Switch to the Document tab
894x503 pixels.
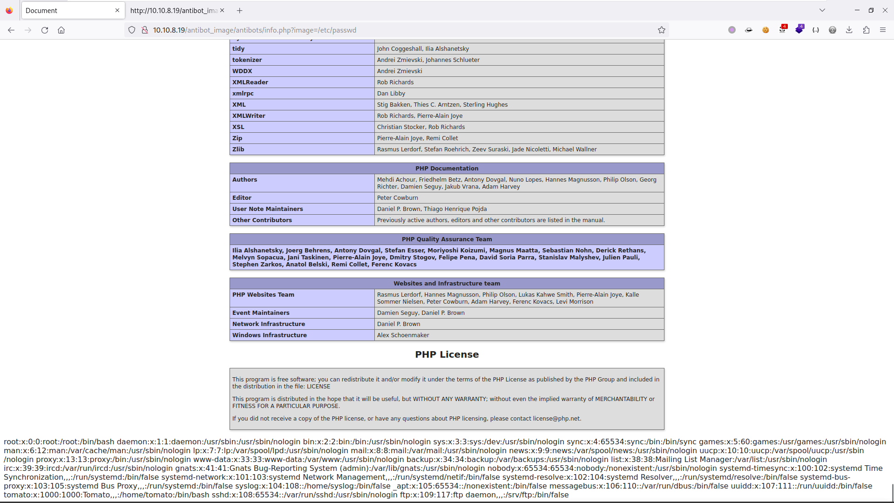click(73, 10)
